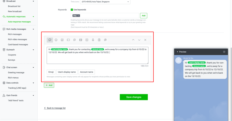Image resolution: width=232 pixels, height=121 pixels.
Task: Click the Automatic responses arrow icon
Action: pyautogui.click(x=4, y=16)
